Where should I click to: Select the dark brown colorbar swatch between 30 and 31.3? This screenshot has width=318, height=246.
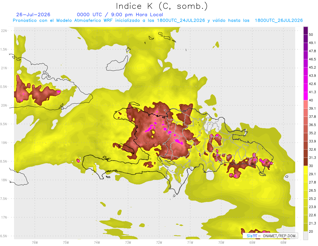306,162
